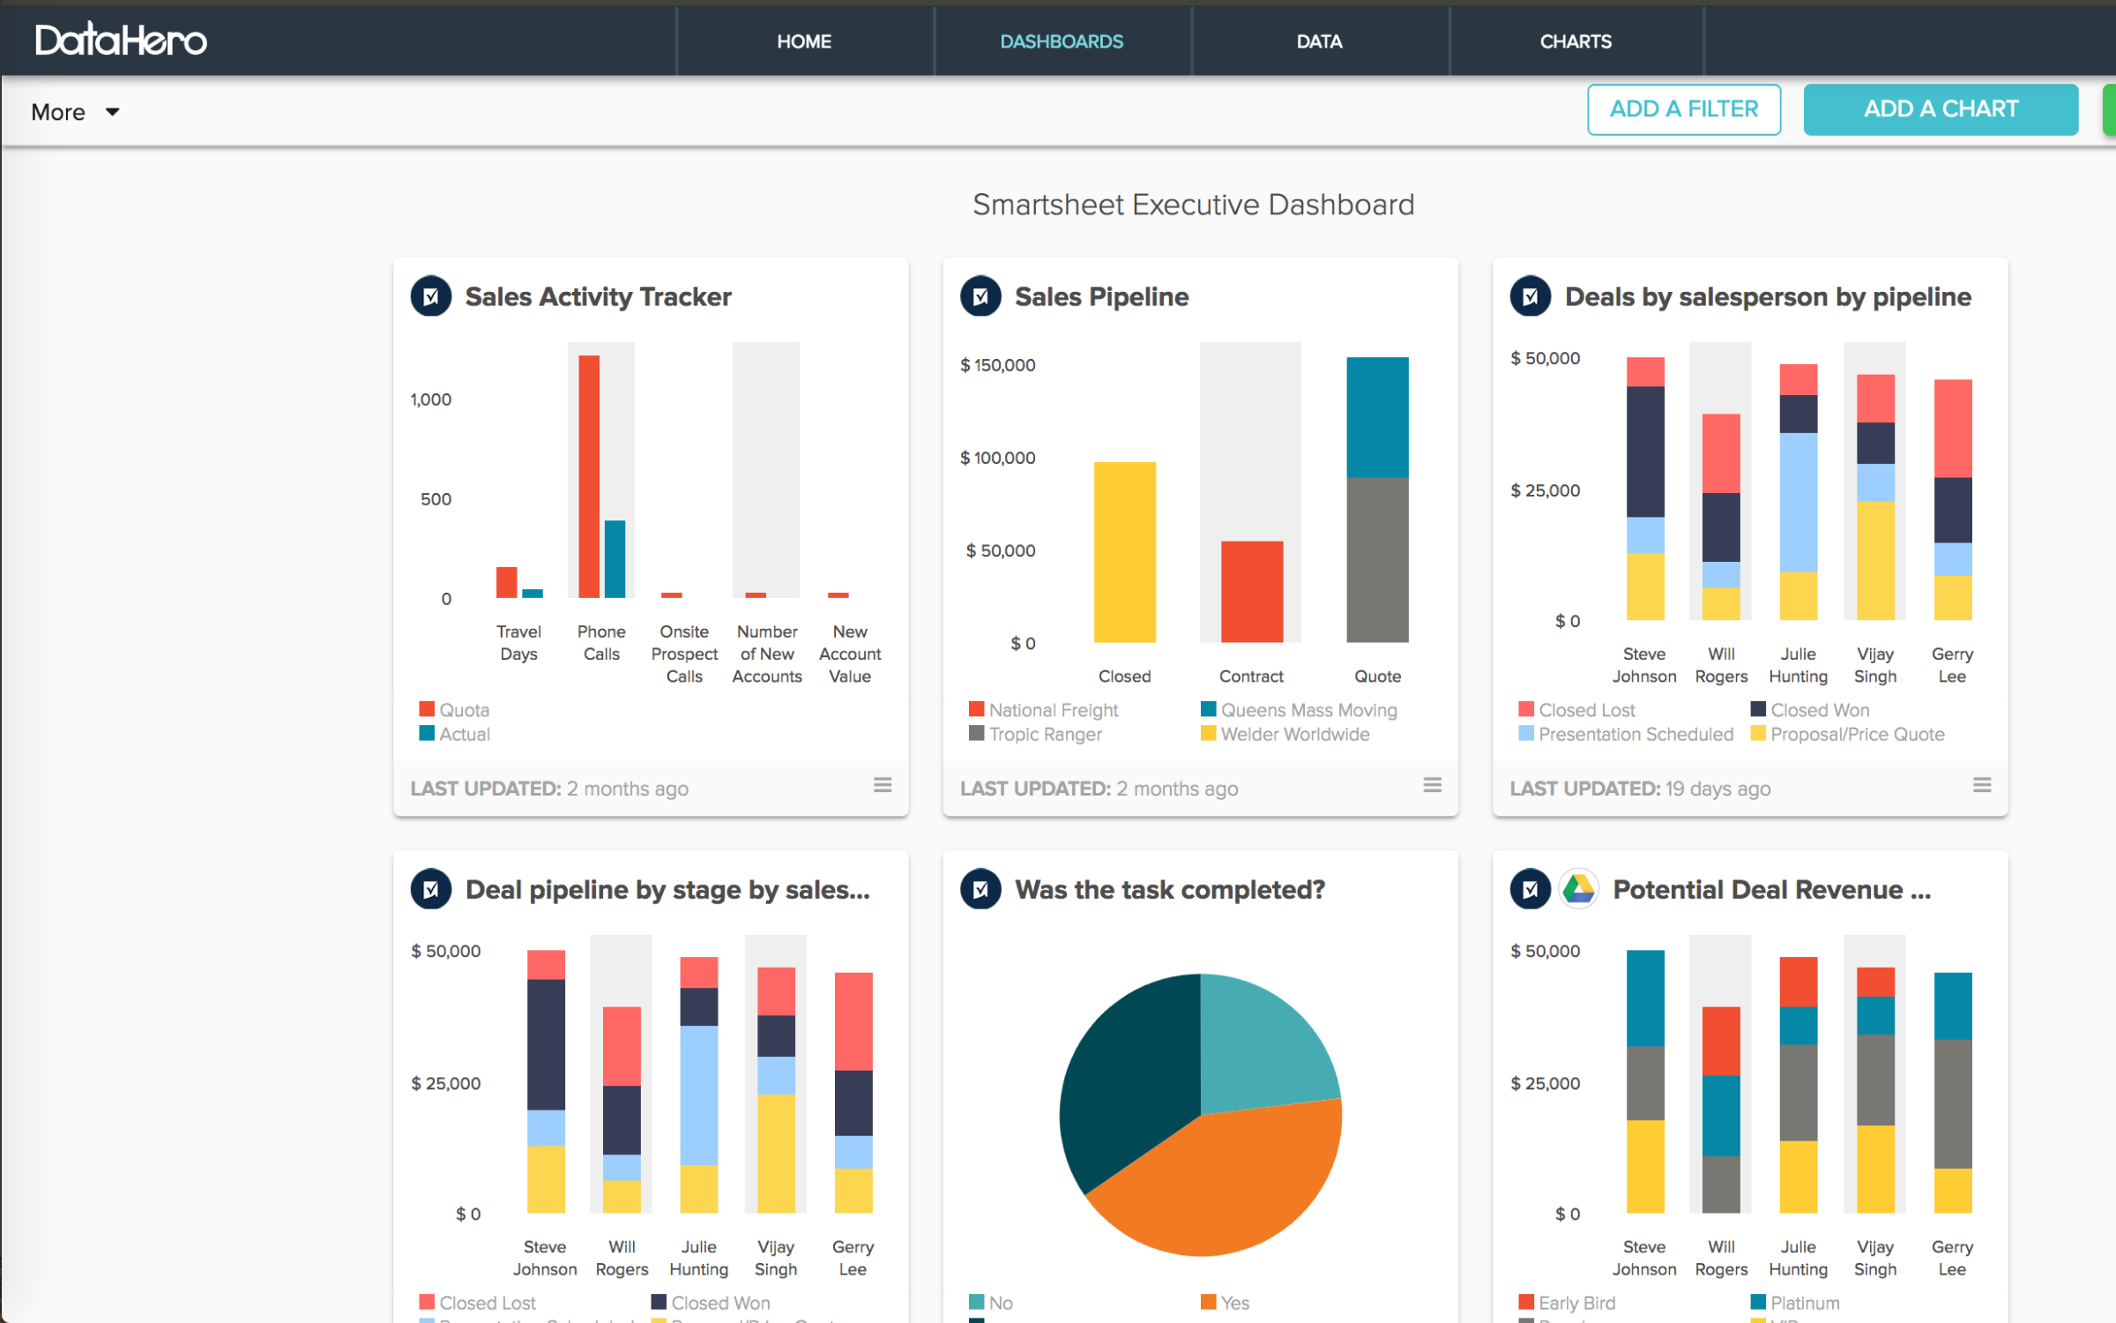2116x1323 pixels.
Task: Click Smartsheet icon on Sales Pipeline card
Action: pos(980,297)
